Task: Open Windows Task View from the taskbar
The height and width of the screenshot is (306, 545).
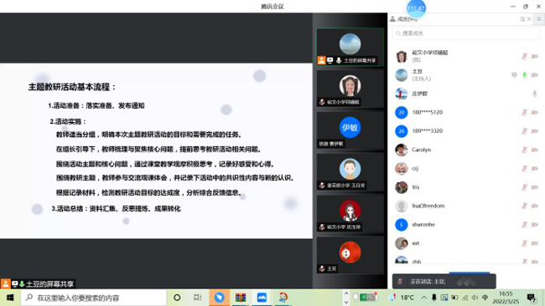Action: point(198,298)
